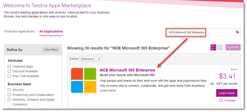Follow the Learn more text link
The height and width of the screenshot is (112, 247).
(108, 91)
